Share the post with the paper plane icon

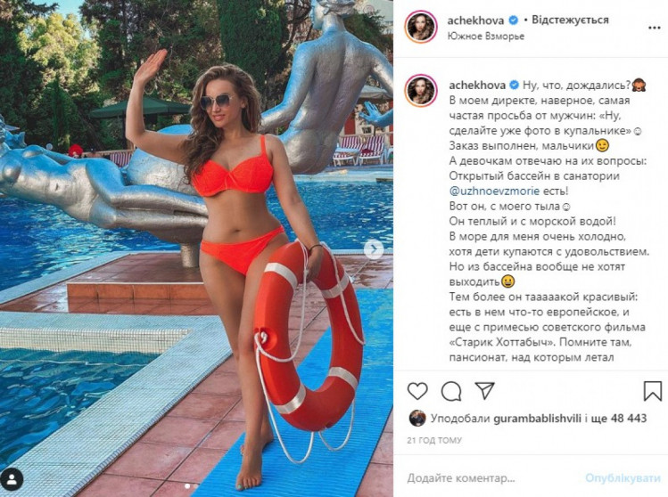pos(484,390)
